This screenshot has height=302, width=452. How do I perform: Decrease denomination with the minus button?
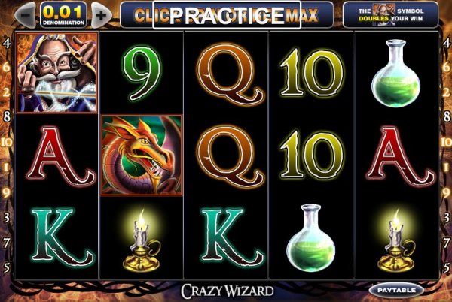click(x=25, y=15)
